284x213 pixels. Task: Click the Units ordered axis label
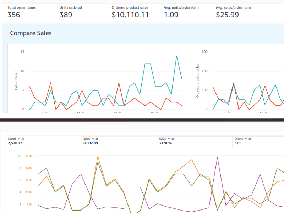[16, 81]
